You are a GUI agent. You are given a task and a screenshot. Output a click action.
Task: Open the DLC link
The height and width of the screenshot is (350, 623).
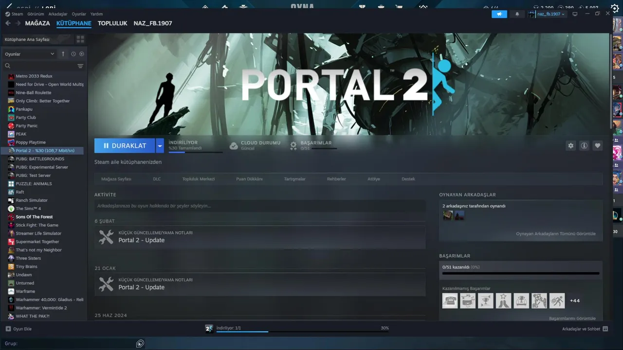pyautogui.click(x=157, y=179)
